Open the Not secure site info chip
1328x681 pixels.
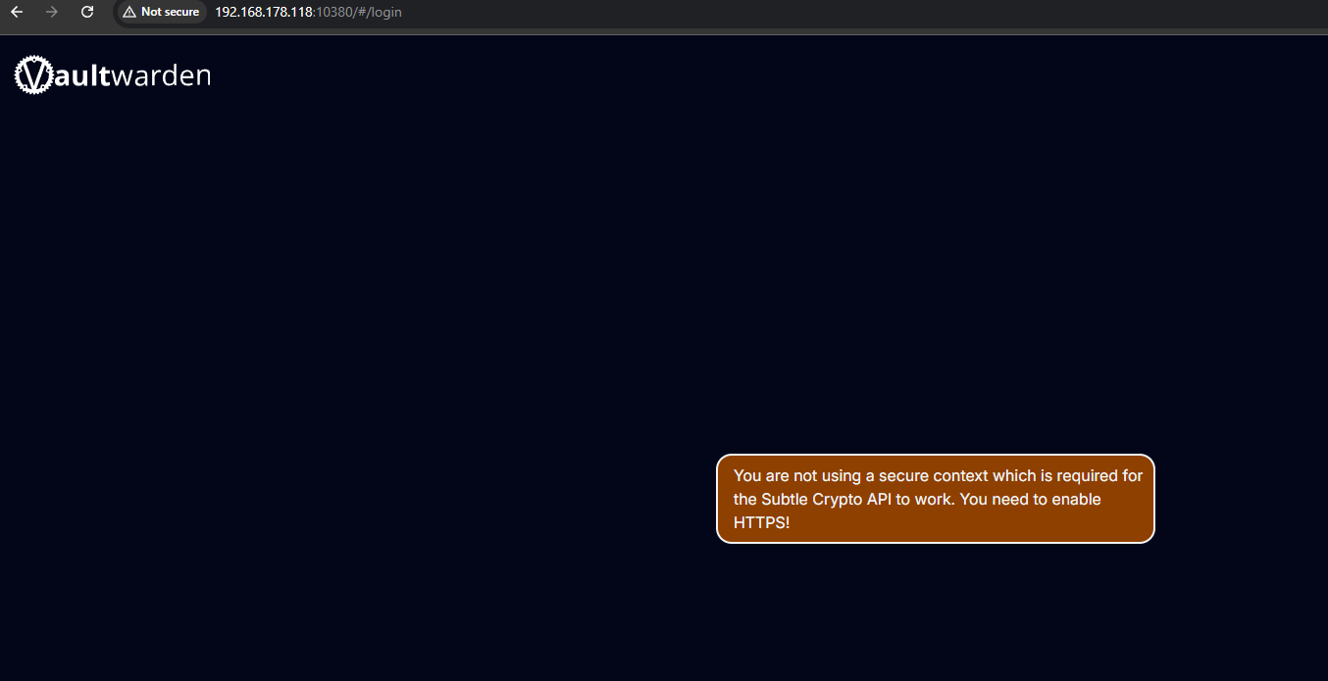[x=161, y=12]
